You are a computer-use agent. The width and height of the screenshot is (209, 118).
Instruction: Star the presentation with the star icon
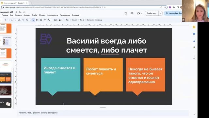(x=16, y=12)
